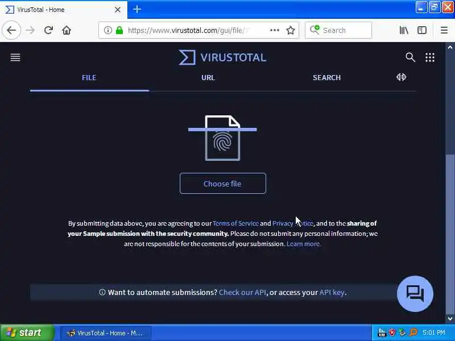This screenshot has height=341, width=455.
Task: Click into the browser Search box
Action: coord(338,30)
